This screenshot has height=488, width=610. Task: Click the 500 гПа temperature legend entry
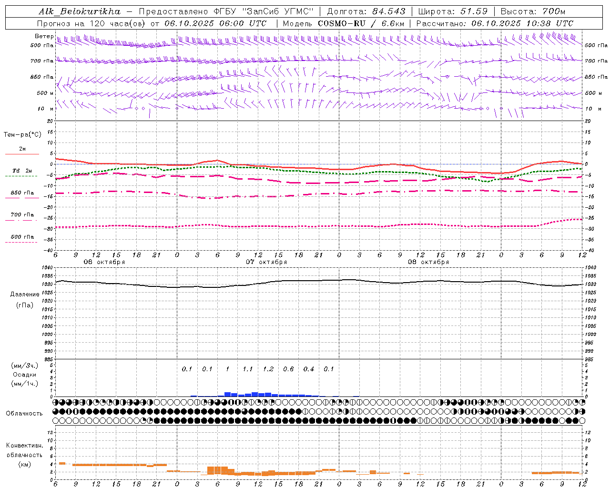point(22,237)
